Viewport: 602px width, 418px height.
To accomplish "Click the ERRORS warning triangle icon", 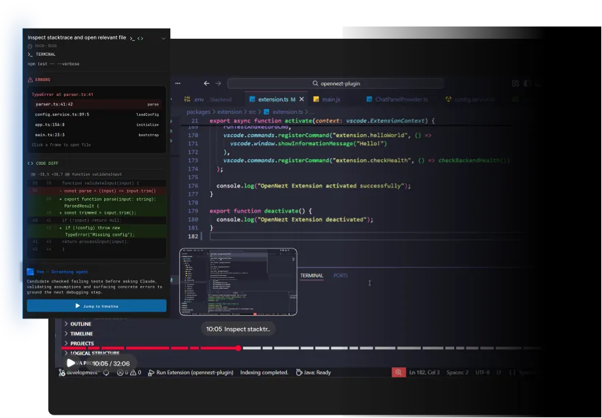I will (x=31, y=80).
